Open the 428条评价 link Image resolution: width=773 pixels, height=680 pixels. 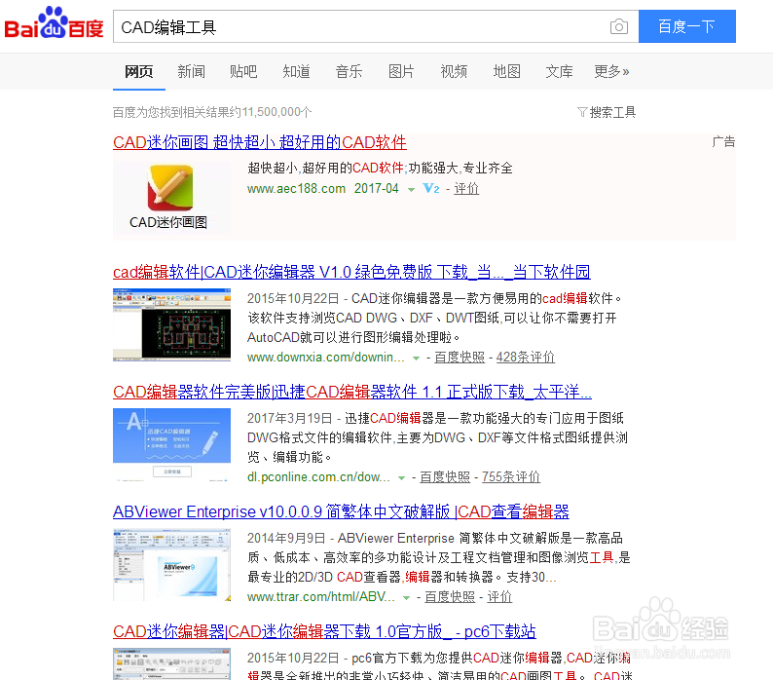(x=526, y=358)
